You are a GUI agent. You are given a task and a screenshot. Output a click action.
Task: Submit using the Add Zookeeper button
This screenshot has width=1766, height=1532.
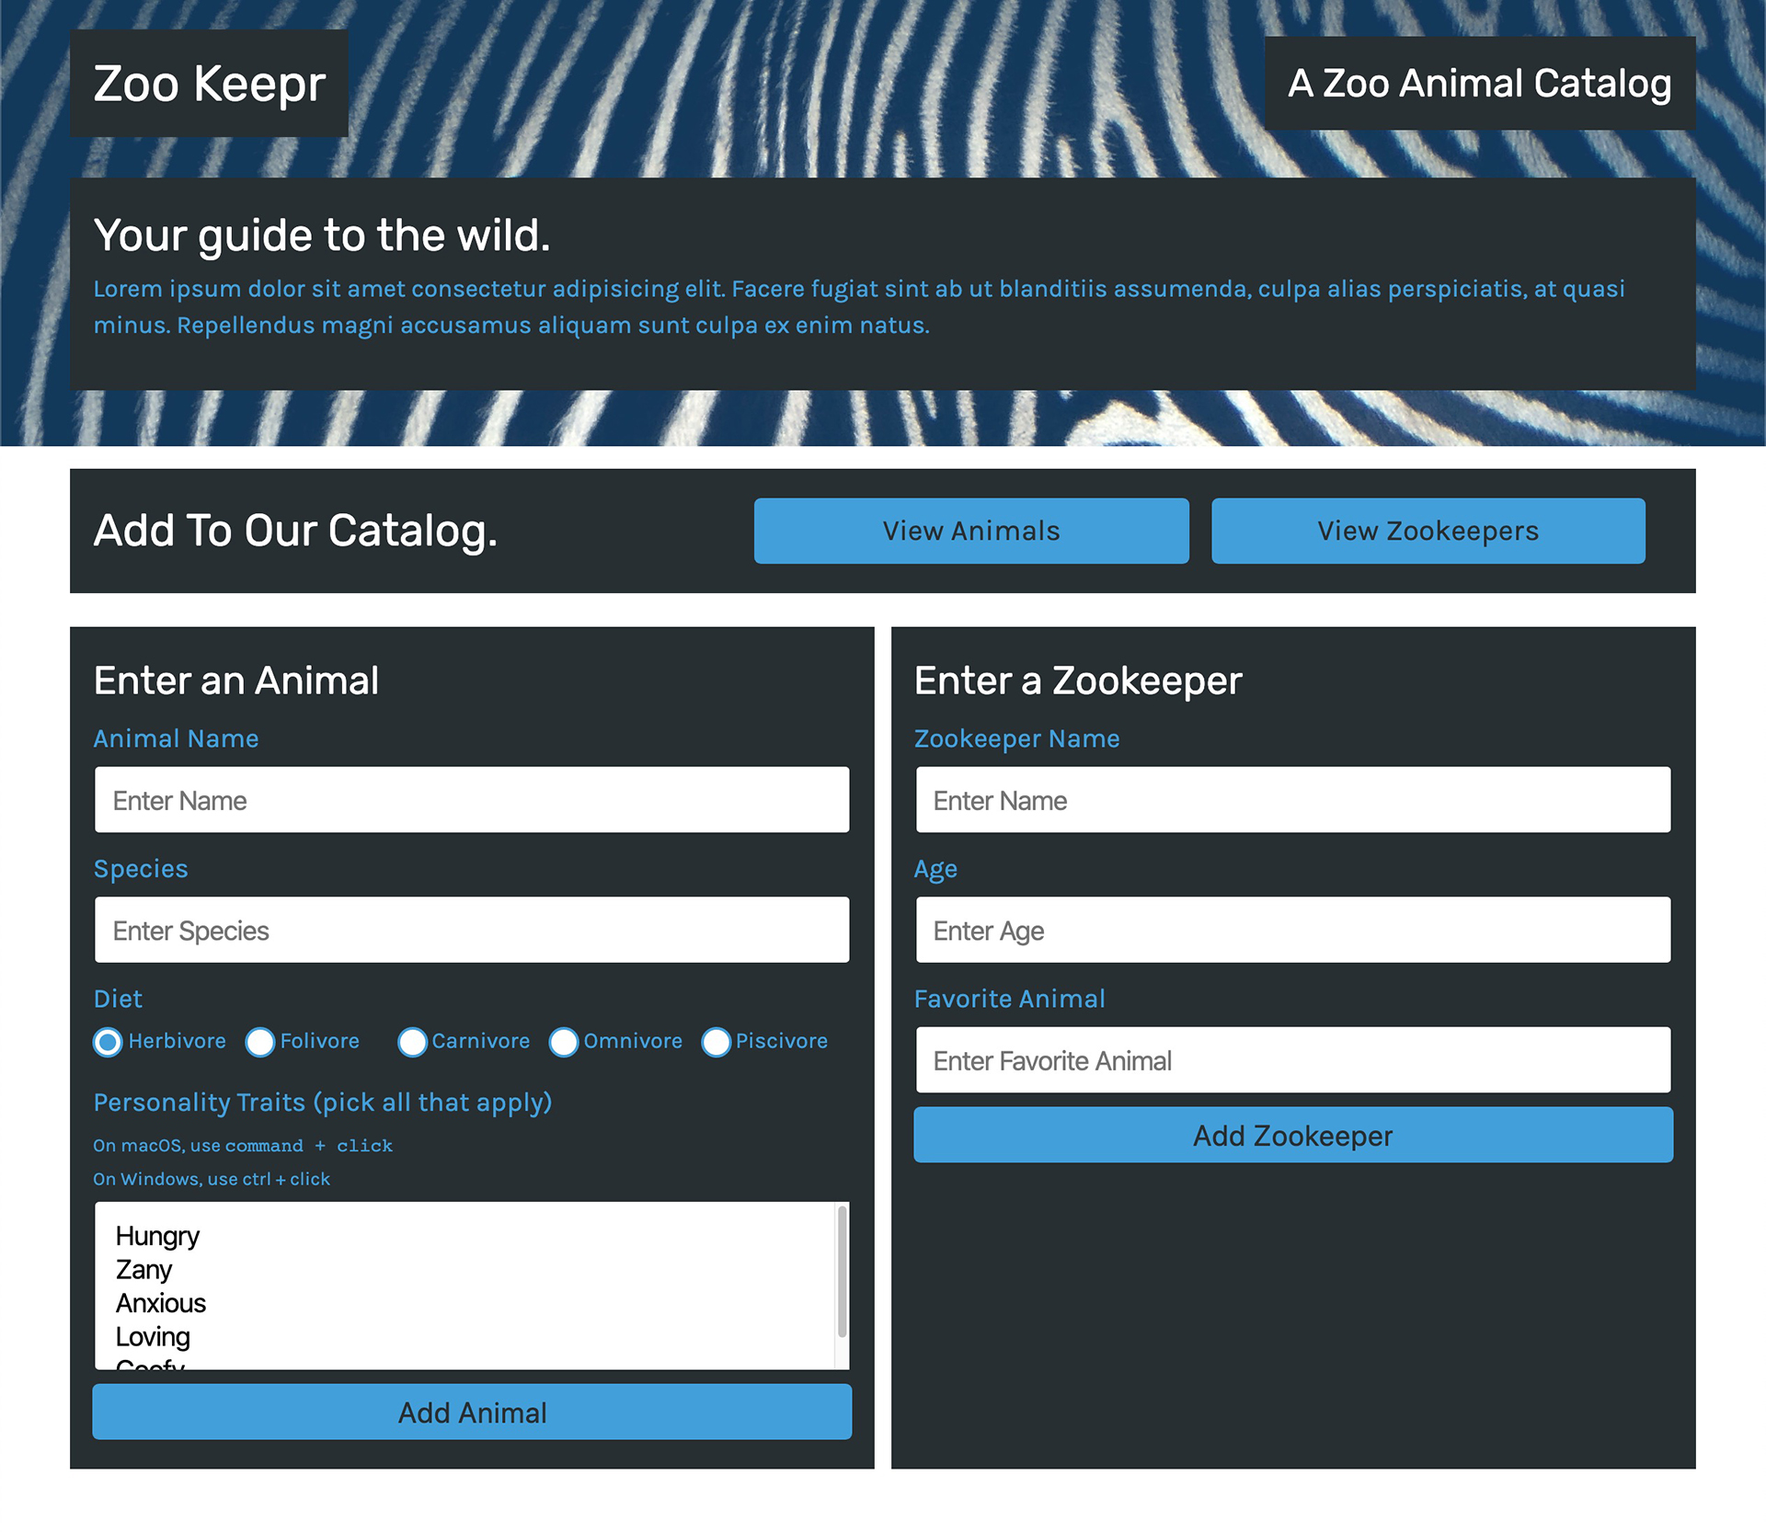coord(1291,1135)
